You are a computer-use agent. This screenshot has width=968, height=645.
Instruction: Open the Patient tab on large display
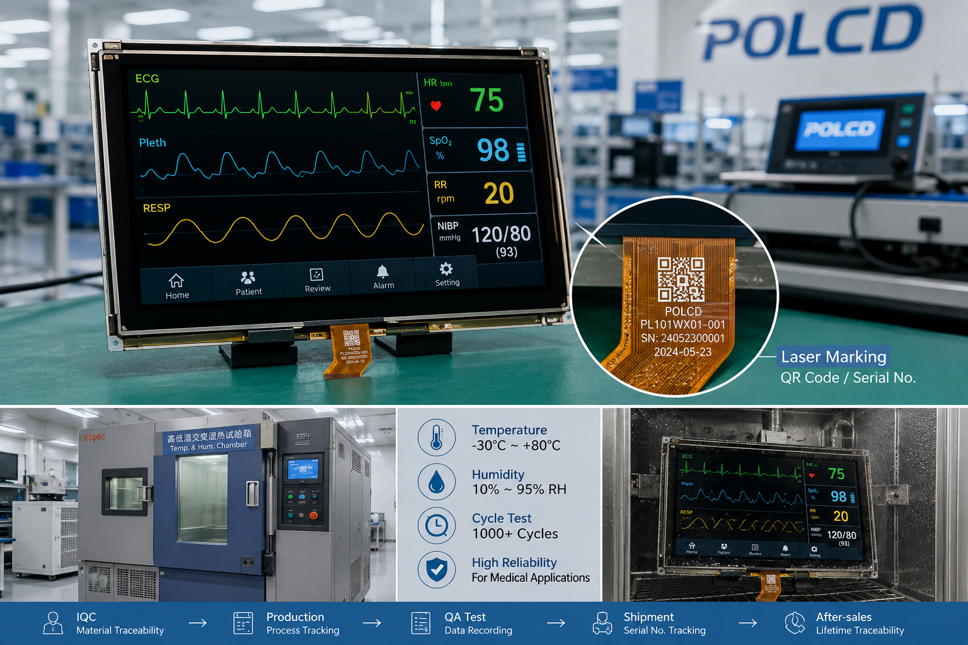tap(248, 283)
